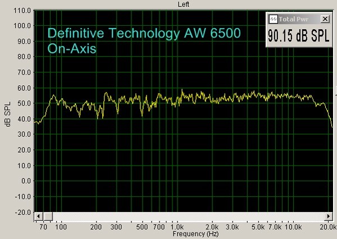The image size is (337, 239).
Task: Click the 20.0k frequency axis label
Action: (x=328, y=227)
